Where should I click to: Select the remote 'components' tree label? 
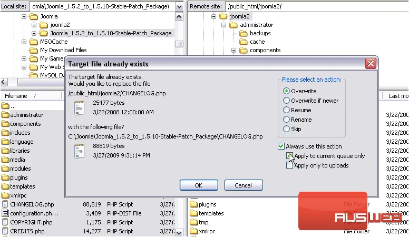click(265, 50)
